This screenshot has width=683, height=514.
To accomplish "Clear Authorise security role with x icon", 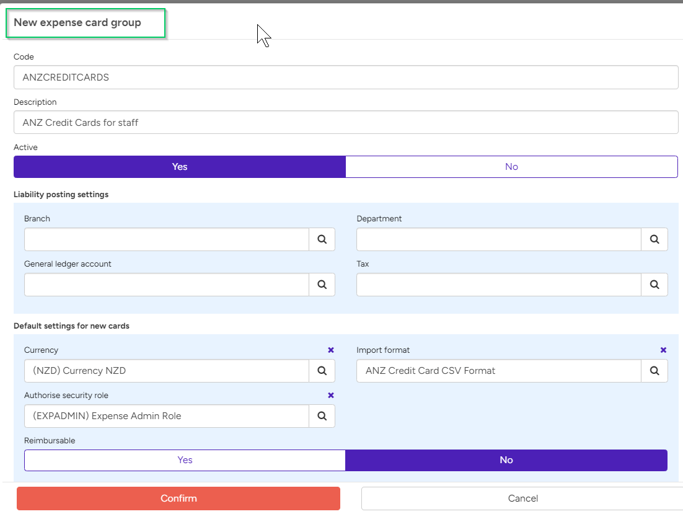I will [330, 396].
